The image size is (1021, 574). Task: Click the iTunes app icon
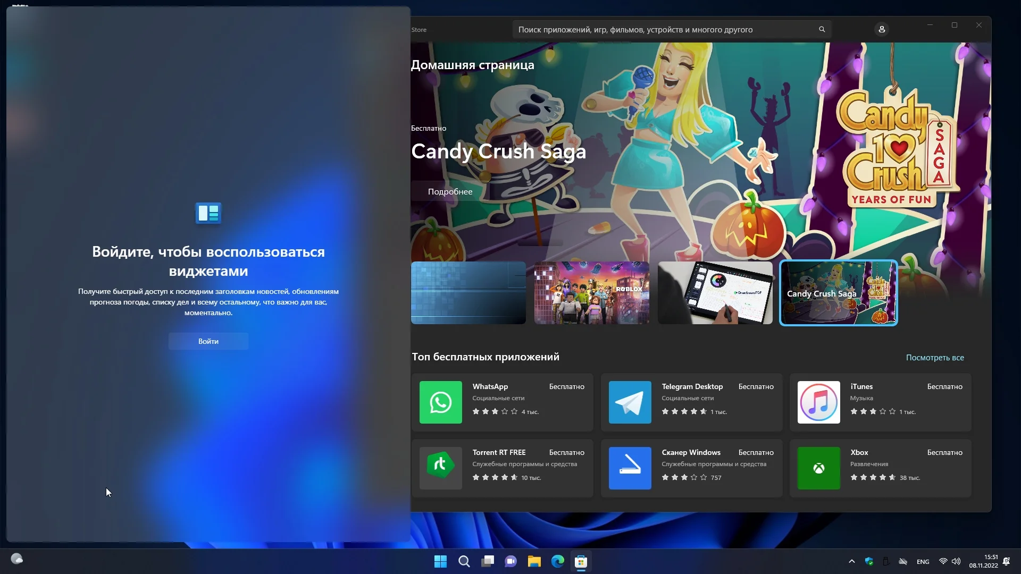tap(818, 402)
